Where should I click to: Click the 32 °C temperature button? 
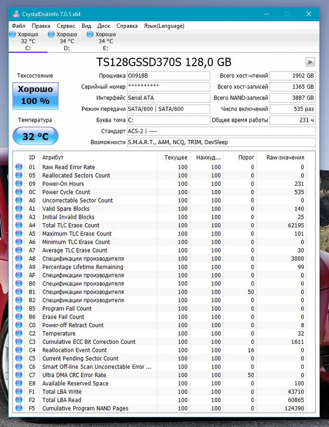point(35,136)
